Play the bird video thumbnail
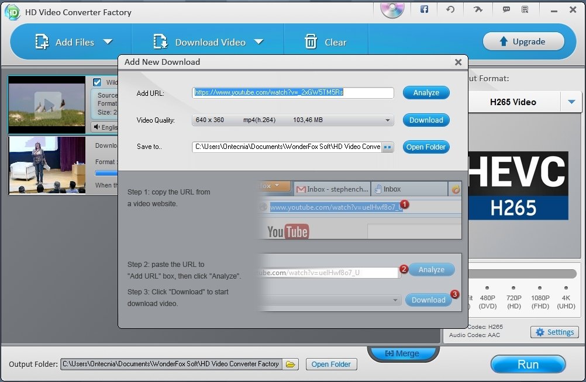 [x=47, y=105]
